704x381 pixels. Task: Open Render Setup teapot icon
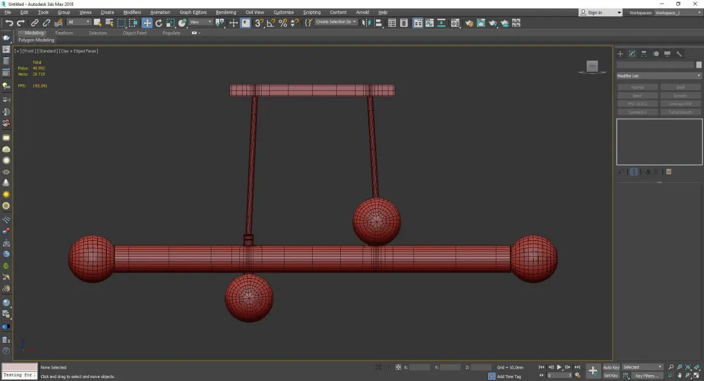pos(469,23)
